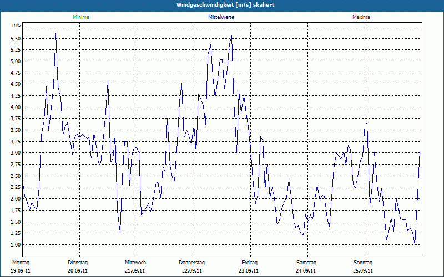Click the Maxima legend label

click(x=361, y=17)
